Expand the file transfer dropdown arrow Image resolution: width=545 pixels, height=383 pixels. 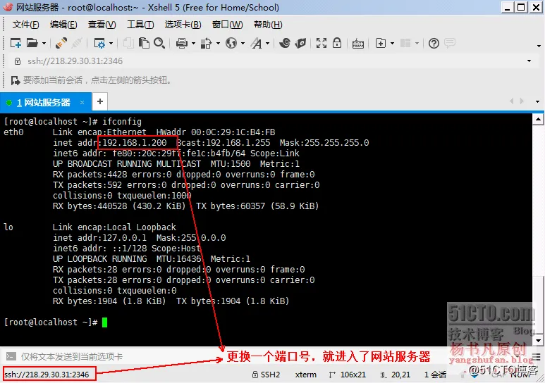click(218, 44)
